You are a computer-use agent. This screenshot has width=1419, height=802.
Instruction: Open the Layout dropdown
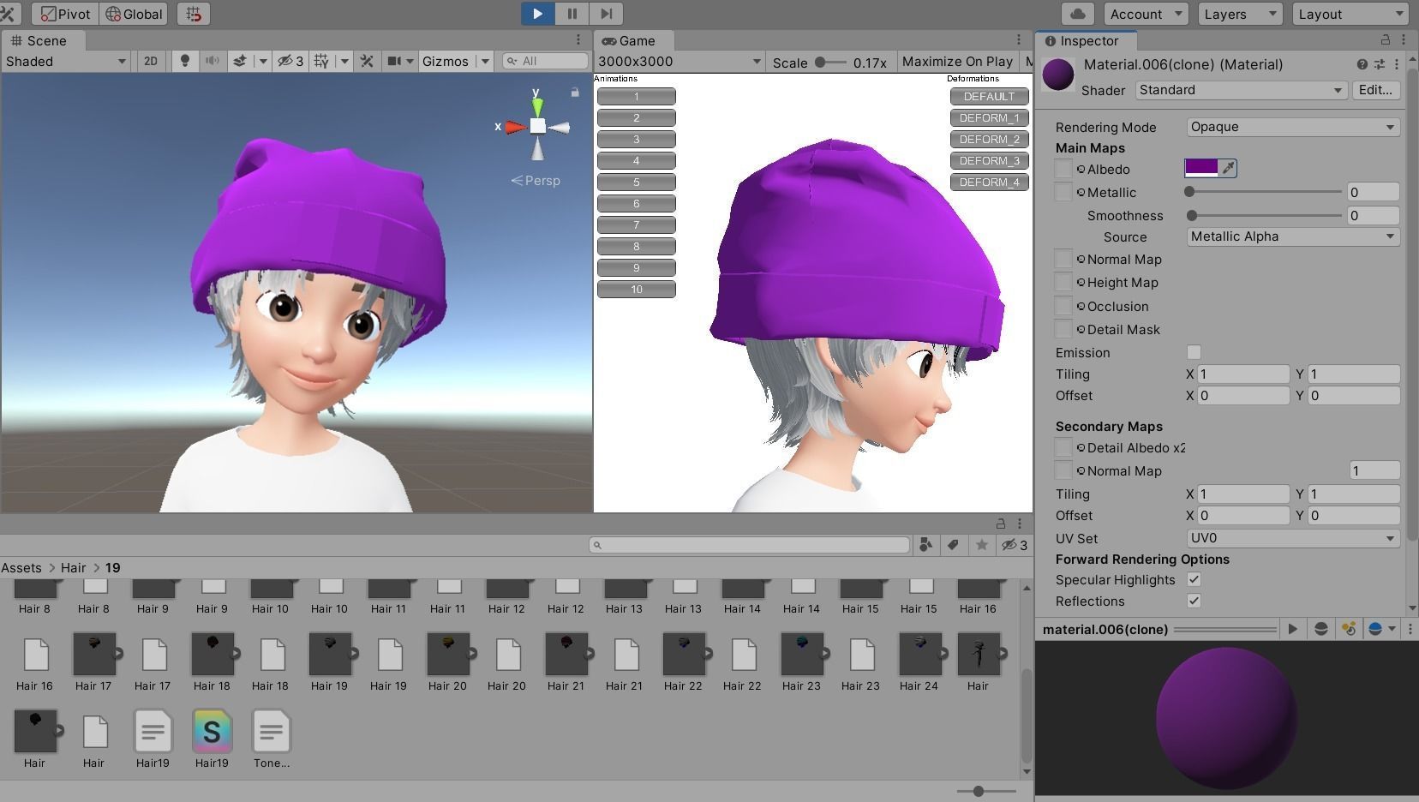1350,14
